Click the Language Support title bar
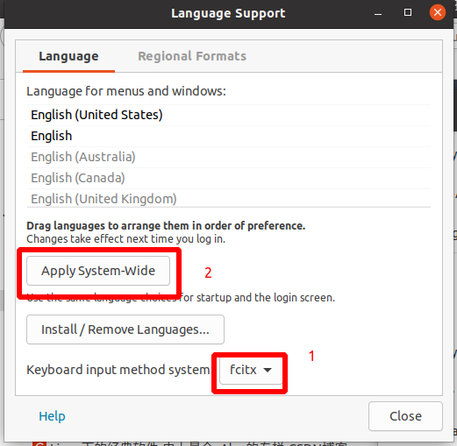Image resolution: width=457 pixels, height=446 pixels. 228,13
